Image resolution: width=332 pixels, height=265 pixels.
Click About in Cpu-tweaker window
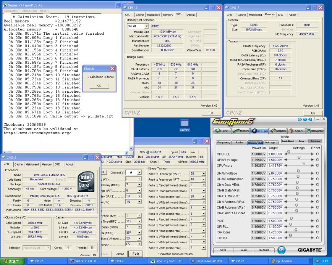click(x=120, y=254)
